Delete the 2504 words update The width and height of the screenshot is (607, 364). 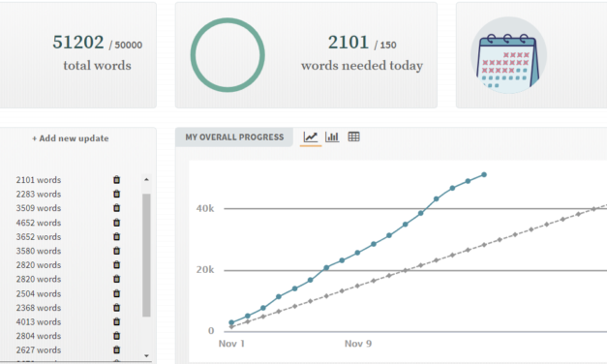click(x=116, y=293)
